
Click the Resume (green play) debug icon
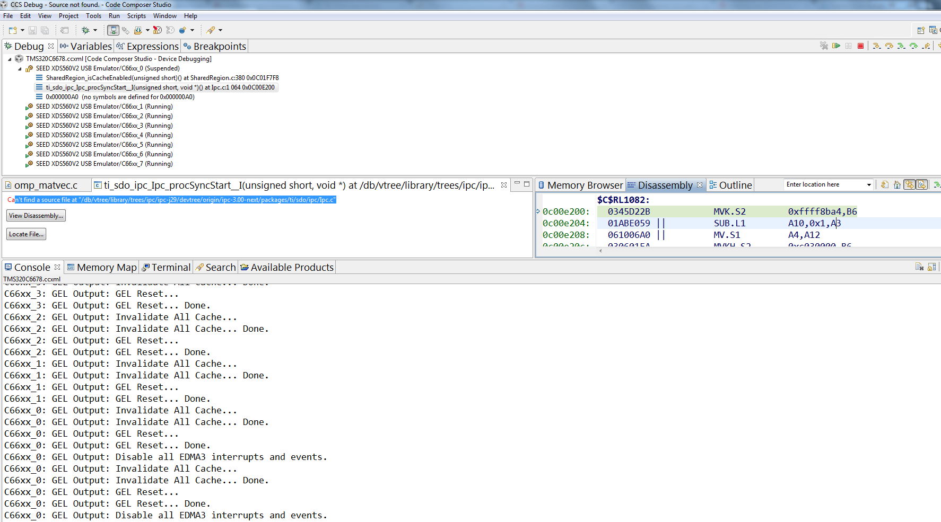(x=836, y=46)
